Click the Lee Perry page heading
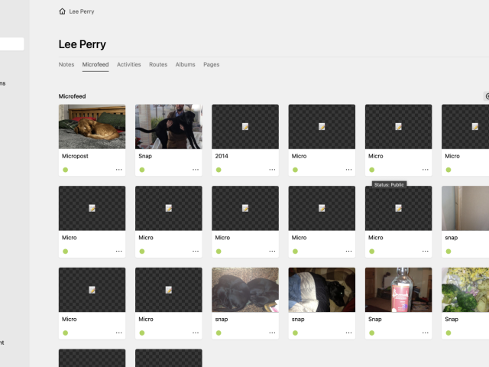Image resolution: width=489 pixels, height=367 pixels. point(83,44)
